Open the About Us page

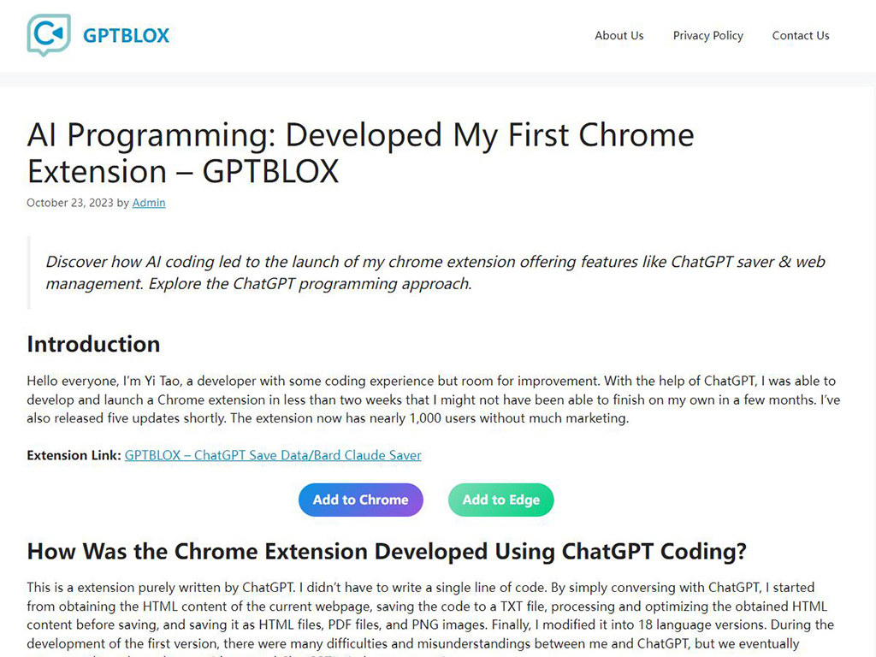pyautogui.click(x=619, y=36)
